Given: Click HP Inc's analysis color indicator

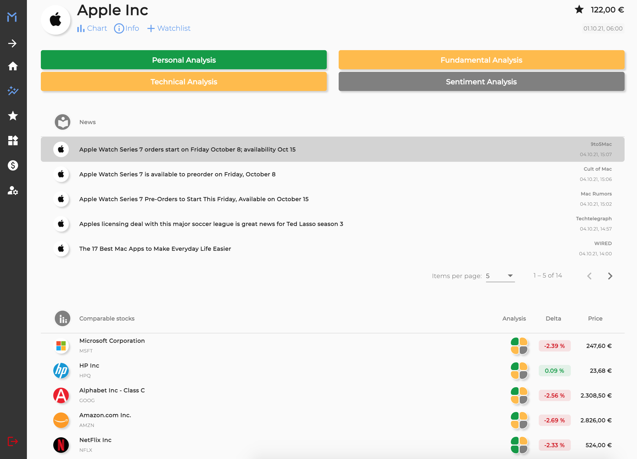Looking at the screenshot, I should tap(519, 371).
